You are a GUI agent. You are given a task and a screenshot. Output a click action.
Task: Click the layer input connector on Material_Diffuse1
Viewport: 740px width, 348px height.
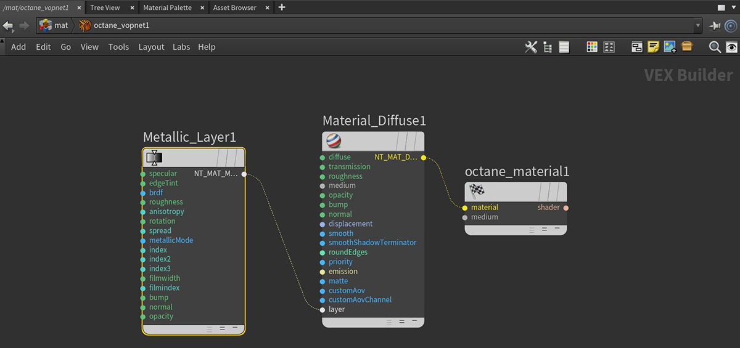322,309
